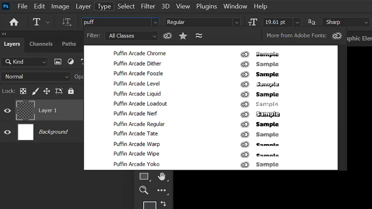372x209 pixels.
Task: Open the Image menu
Action: tap(60, 6)
